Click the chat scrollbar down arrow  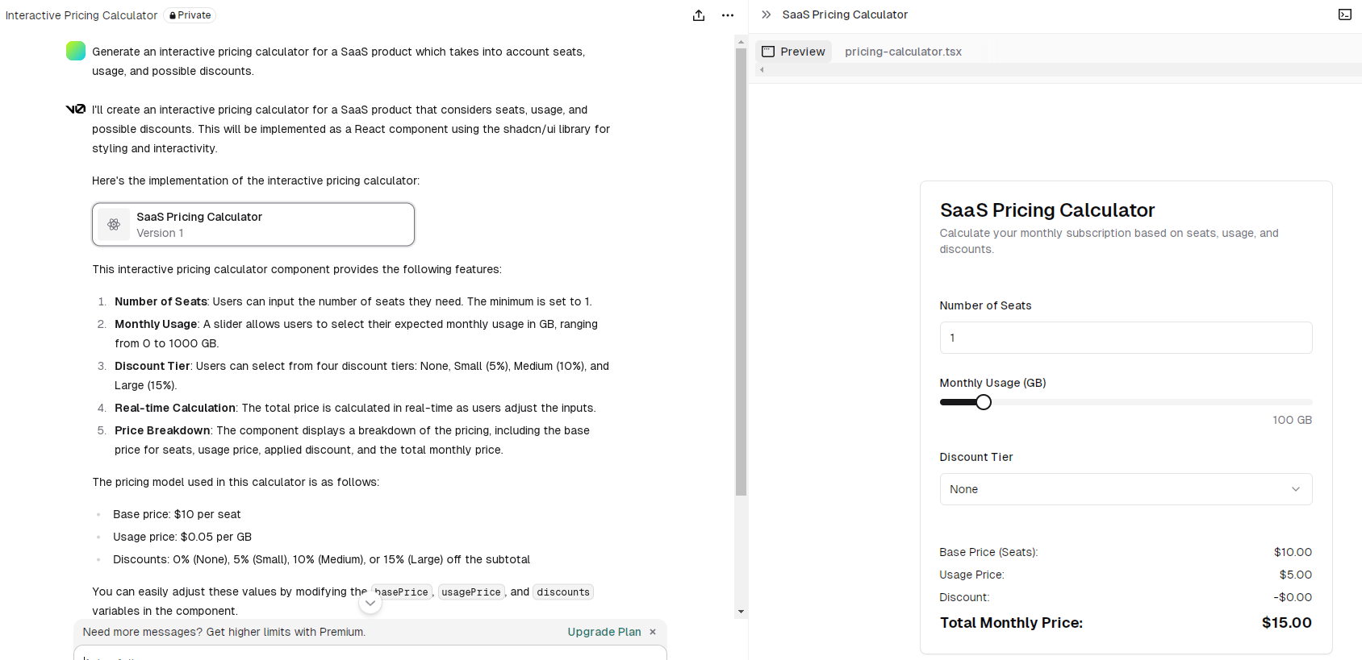pos(741,612)
